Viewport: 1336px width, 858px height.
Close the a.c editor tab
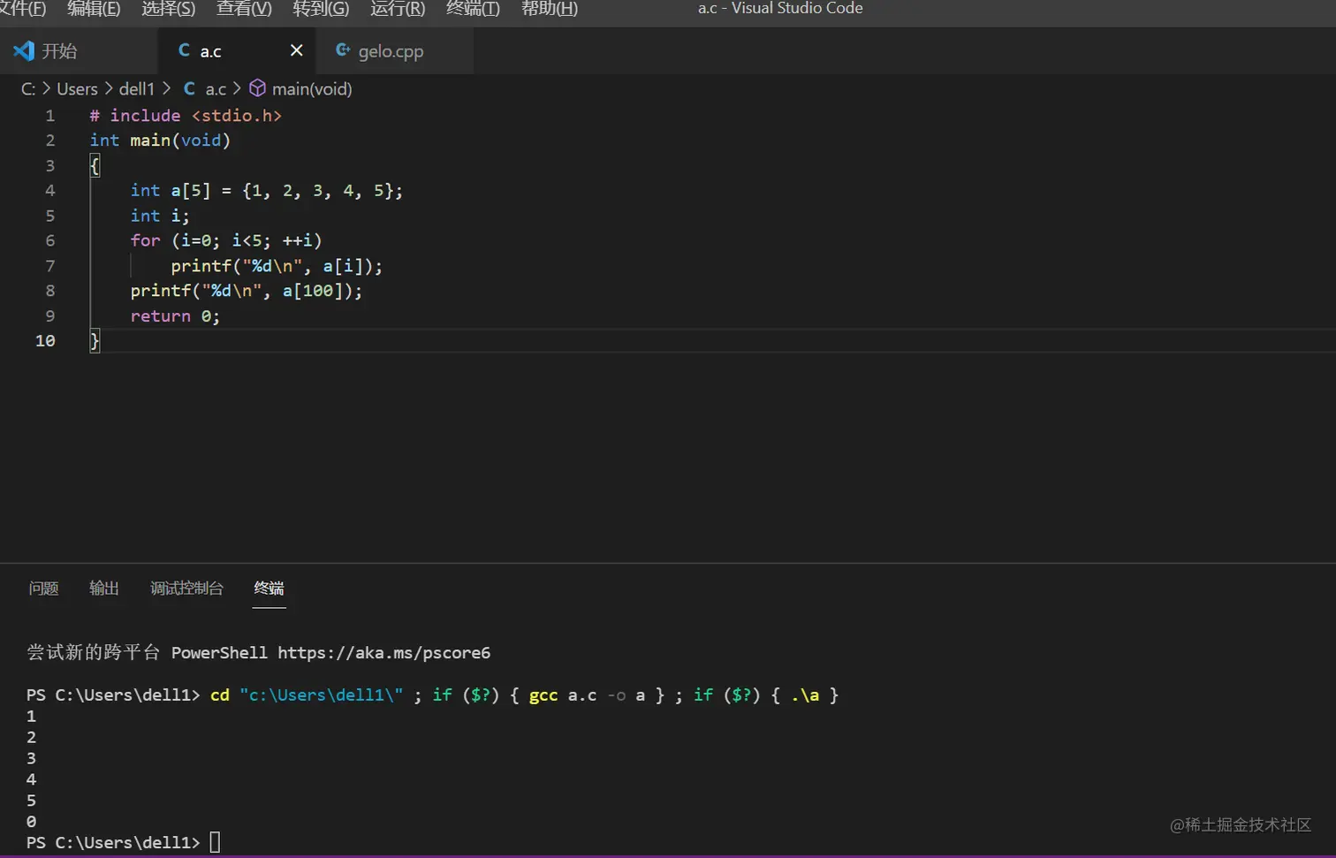(297, 50)
